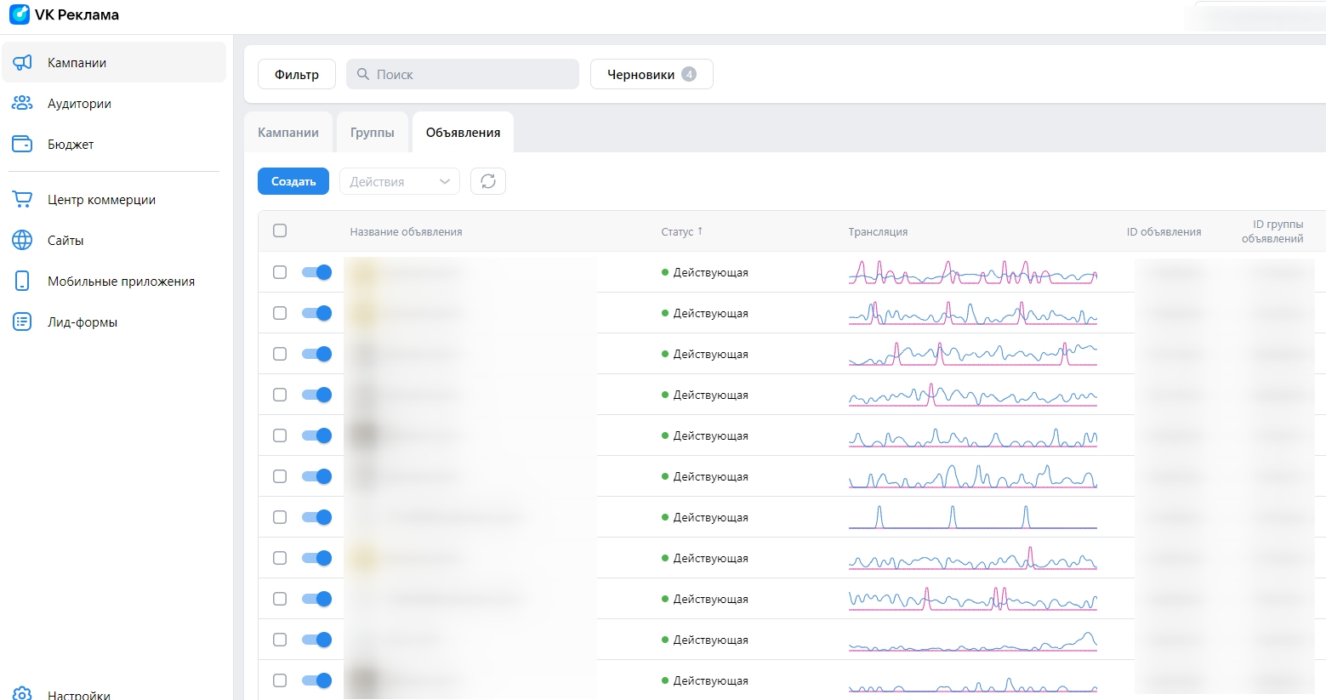Click Действующая status in the first row
This screenshot has height=700, width=1326.
[705, 272]
